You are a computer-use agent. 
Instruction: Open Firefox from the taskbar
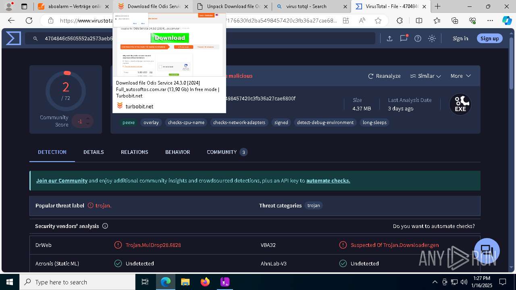[205, 282]
